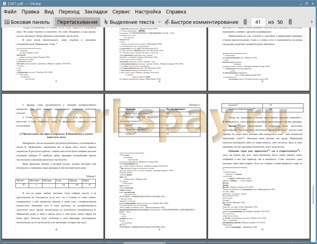The height and width of the screenshot is (244, 317).
Task: Go to previous page arrow
Action: [x=245, y=22]
